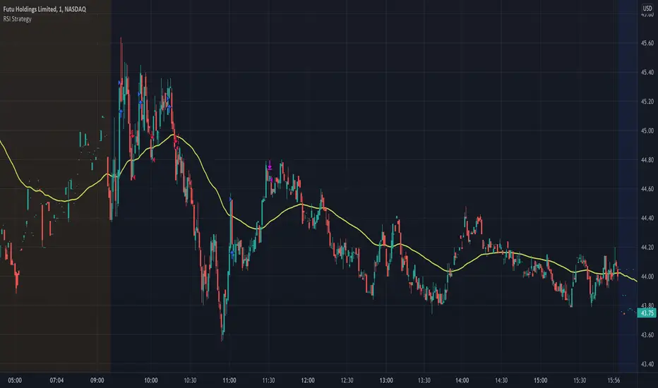Click the 44.00 price axis label
Viewport: 658px width, 388px height.
coord(647,277)
